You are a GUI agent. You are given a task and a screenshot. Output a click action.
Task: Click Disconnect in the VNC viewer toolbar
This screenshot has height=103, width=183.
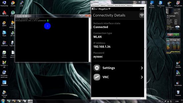pos(95,5)
